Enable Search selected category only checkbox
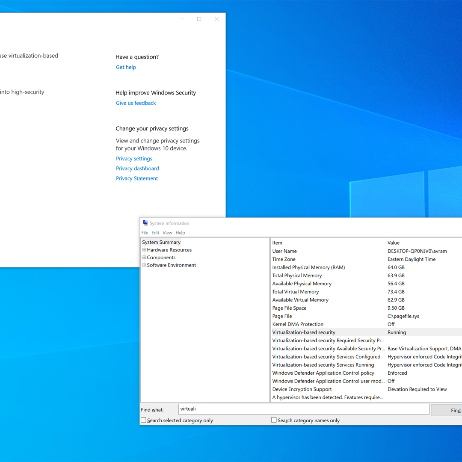The width and height of the screenshot is (462, 462). pyautogui.click(x=143, y=420)
